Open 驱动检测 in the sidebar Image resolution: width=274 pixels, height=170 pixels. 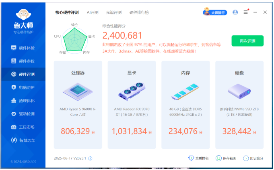(x=23, y=114)
